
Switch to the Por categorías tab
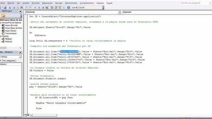point(9,61)
